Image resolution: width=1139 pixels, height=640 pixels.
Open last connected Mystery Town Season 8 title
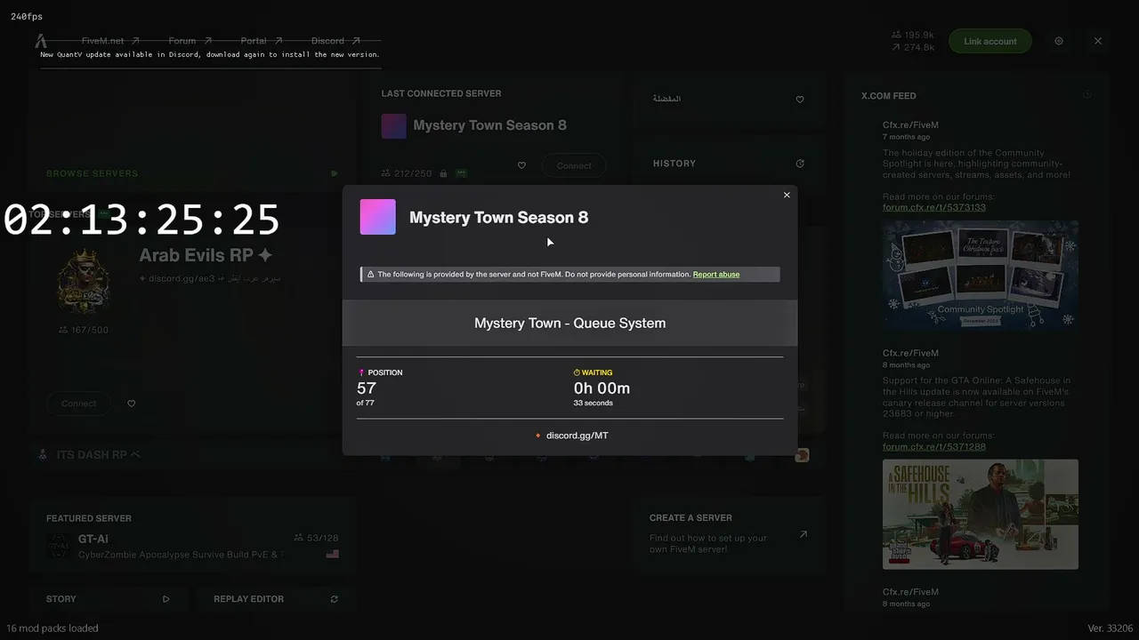pos(490,125)
